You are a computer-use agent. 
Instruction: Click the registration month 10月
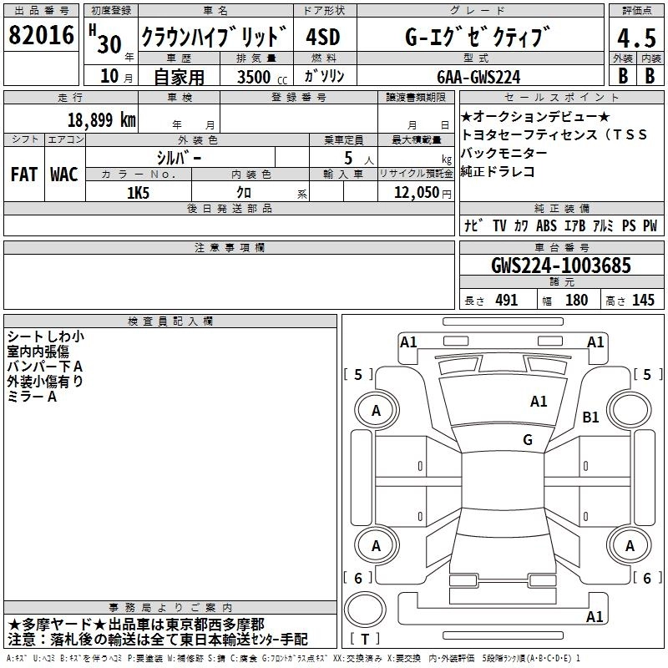tap(116, 76)
